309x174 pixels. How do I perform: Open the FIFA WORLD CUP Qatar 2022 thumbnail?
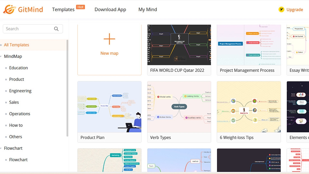pyautogui.click(x=179, y=45)
